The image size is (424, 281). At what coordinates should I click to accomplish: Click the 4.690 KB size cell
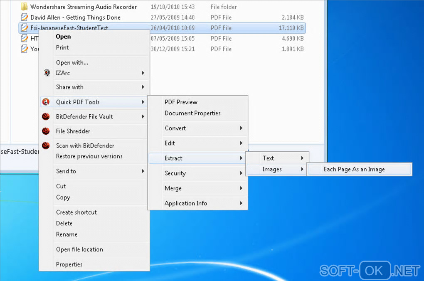click(x=293, y=38)
